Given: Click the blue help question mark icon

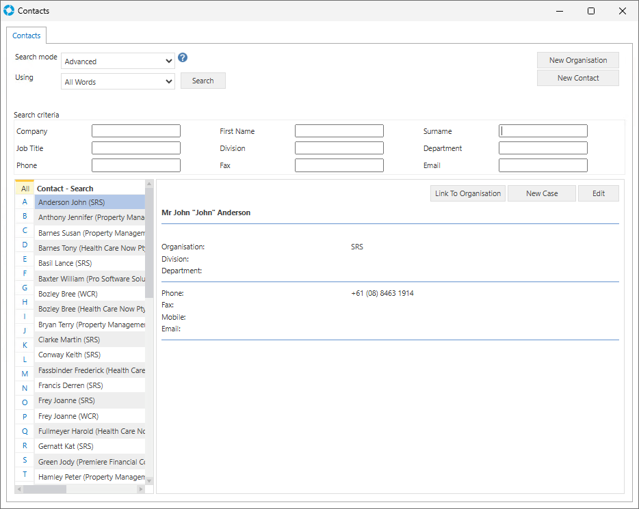Looking at the screenshot, I should [183, 57].
